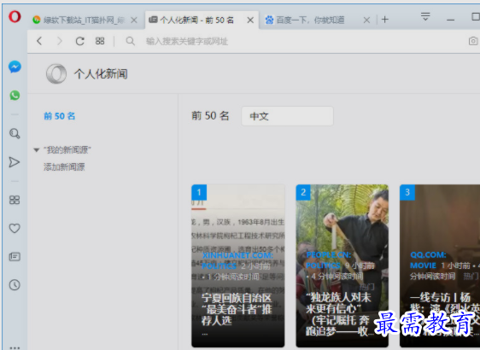Open a new tab with plus button
The width and height of the screenshot is (480, 350).
pos(385,20)
